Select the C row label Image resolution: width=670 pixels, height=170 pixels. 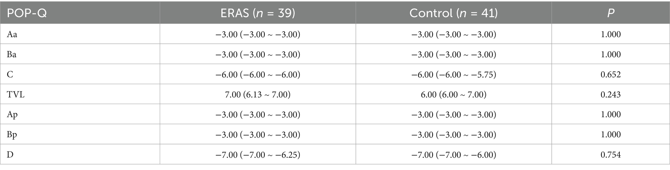[10, 74]
